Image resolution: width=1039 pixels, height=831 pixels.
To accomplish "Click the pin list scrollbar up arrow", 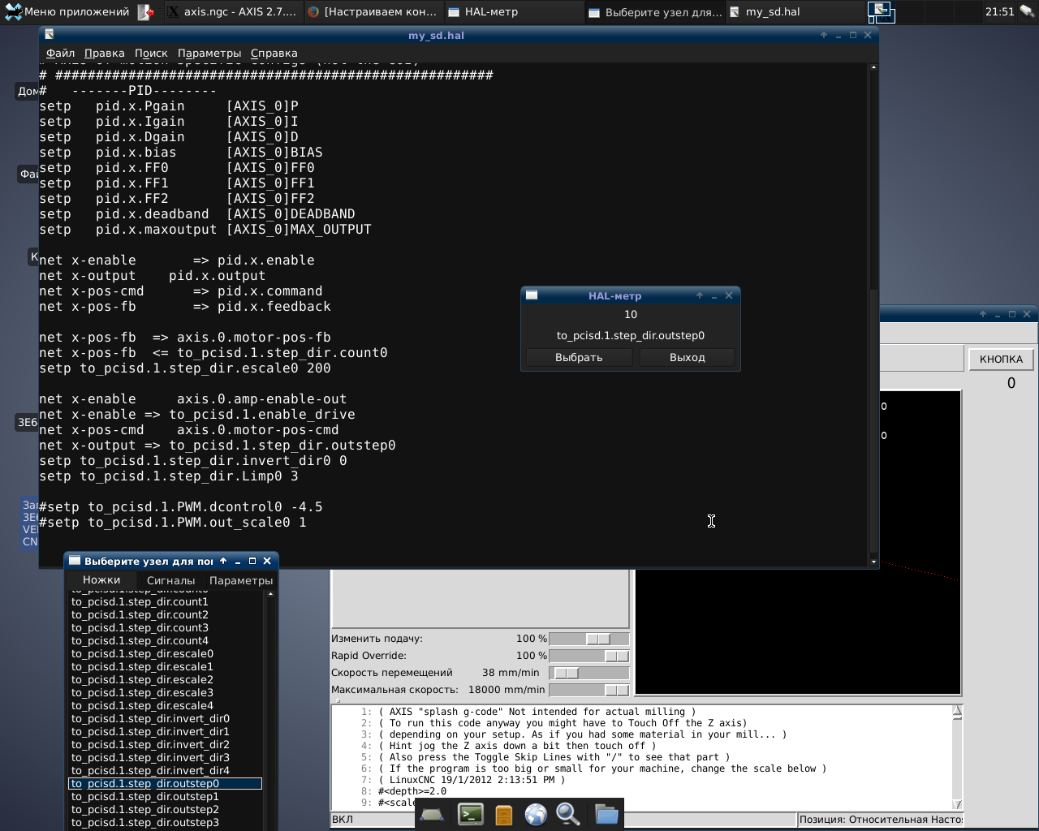I will [x=270, y=594].
